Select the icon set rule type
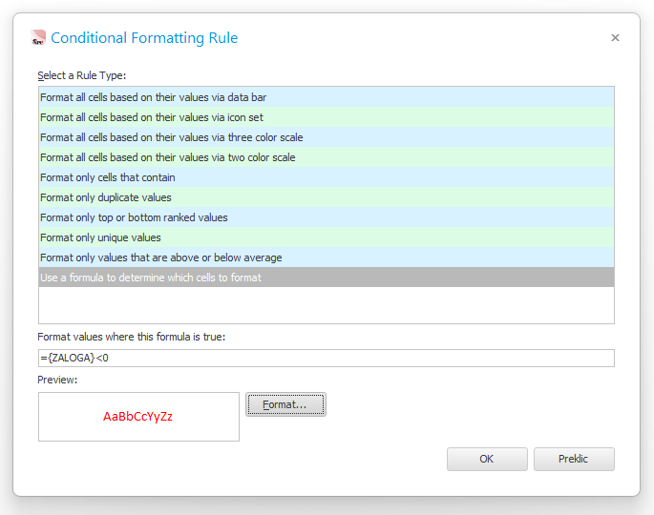Viewport: 654px width, 515px height. 152,117
